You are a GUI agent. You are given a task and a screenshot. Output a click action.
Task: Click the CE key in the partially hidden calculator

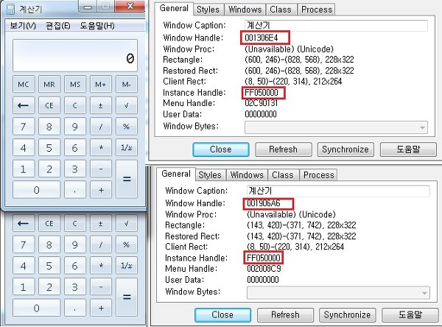[49, 223]
